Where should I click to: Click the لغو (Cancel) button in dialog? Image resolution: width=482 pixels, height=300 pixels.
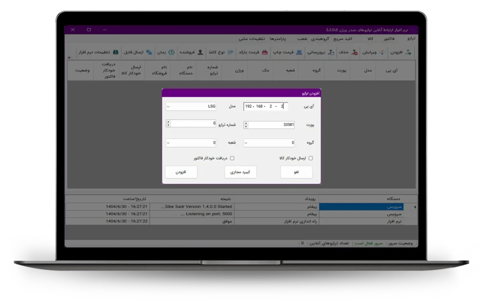coord(296,173)
